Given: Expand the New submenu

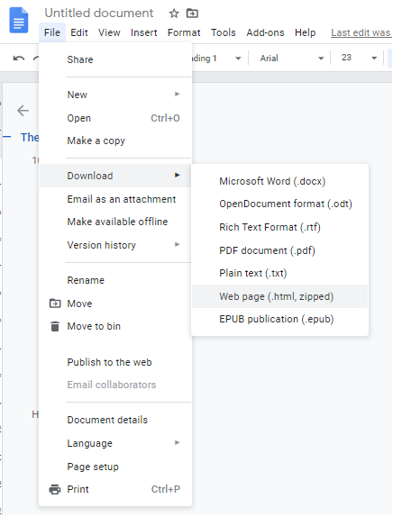Looking at the screenshot, I should (115, 95).
